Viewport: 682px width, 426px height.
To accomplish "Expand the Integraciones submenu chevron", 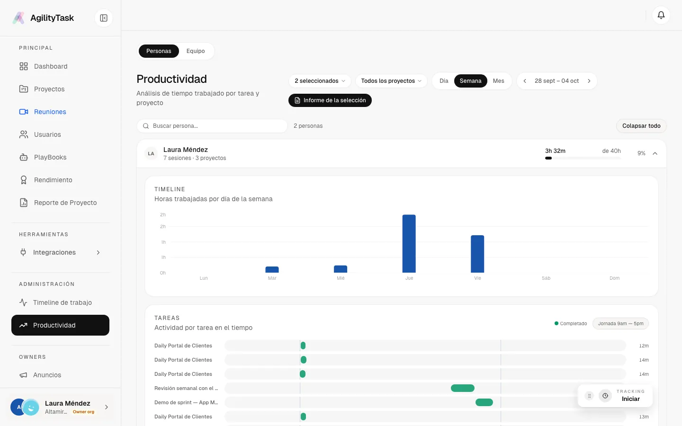I will click(99, 252).
